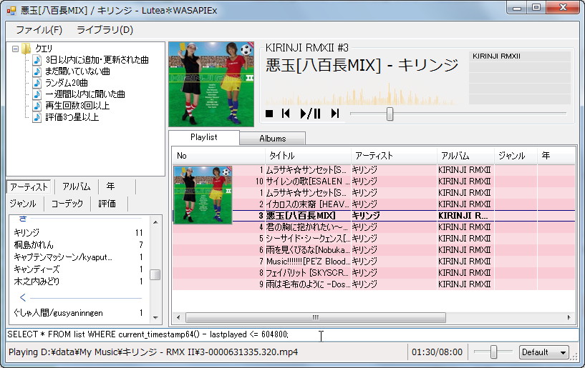The image size is (585, 368).
Task: Select the 再生回数3回以上 query
Action: click(77, 106)
